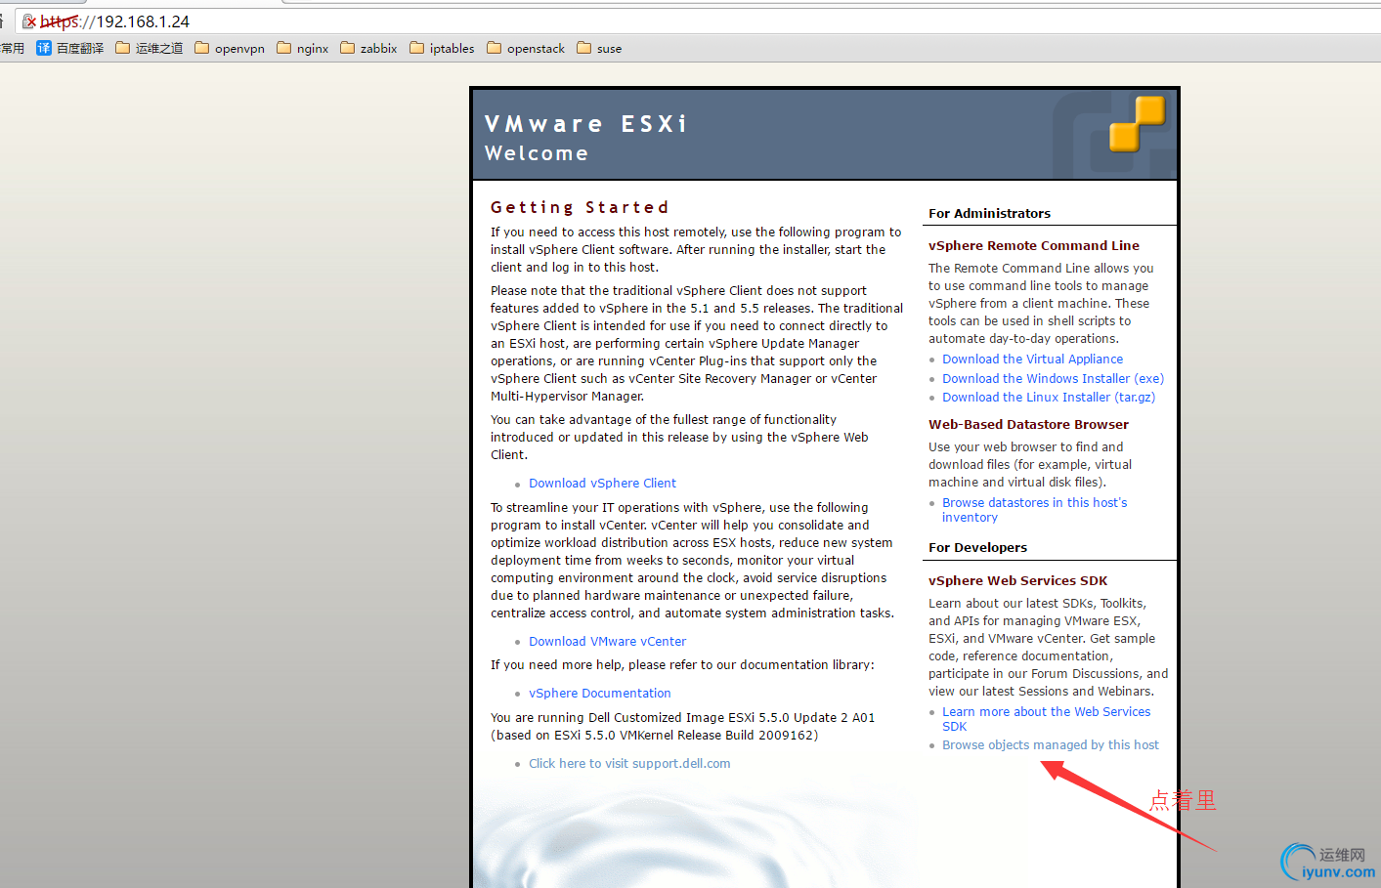Click the Web-Based Datastore Browser heading

(x=1028, y=425)
